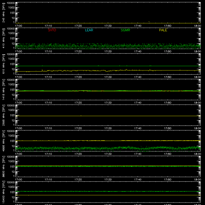Select the 8800 MHz [SFU] axis title

pos(3,166)
